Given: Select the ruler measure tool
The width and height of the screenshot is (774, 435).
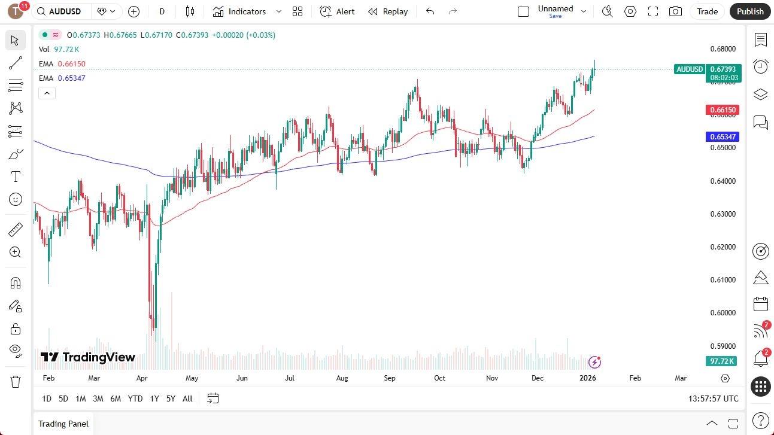Looking at the screenshot, I should tap(16, 229).
